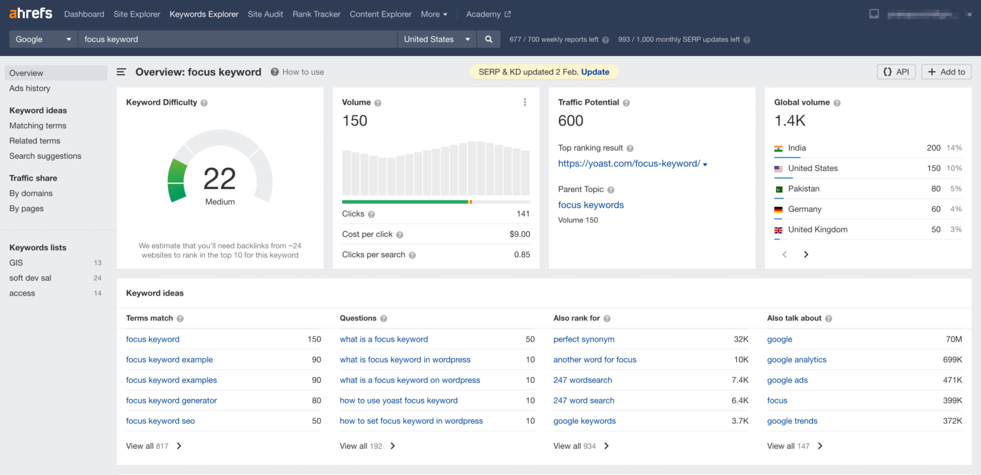Click the Update link for SERP & KD
Image resolution: width=981 pixels, height=475 pixels.
[595, 72]
